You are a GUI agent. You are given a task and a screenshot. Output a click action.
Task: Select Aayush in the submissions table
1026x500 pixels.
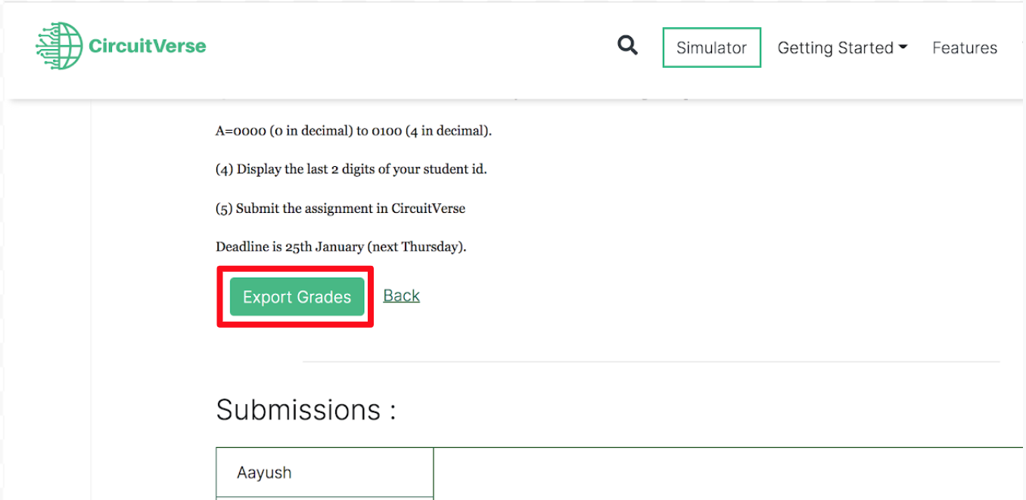click(264, 473)
